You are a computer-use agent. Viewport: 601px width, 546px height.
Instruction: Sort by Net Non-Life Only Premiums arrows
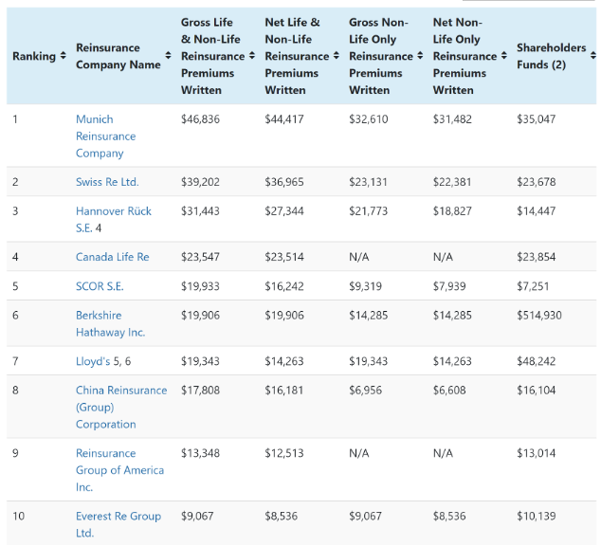pos(504,56)
